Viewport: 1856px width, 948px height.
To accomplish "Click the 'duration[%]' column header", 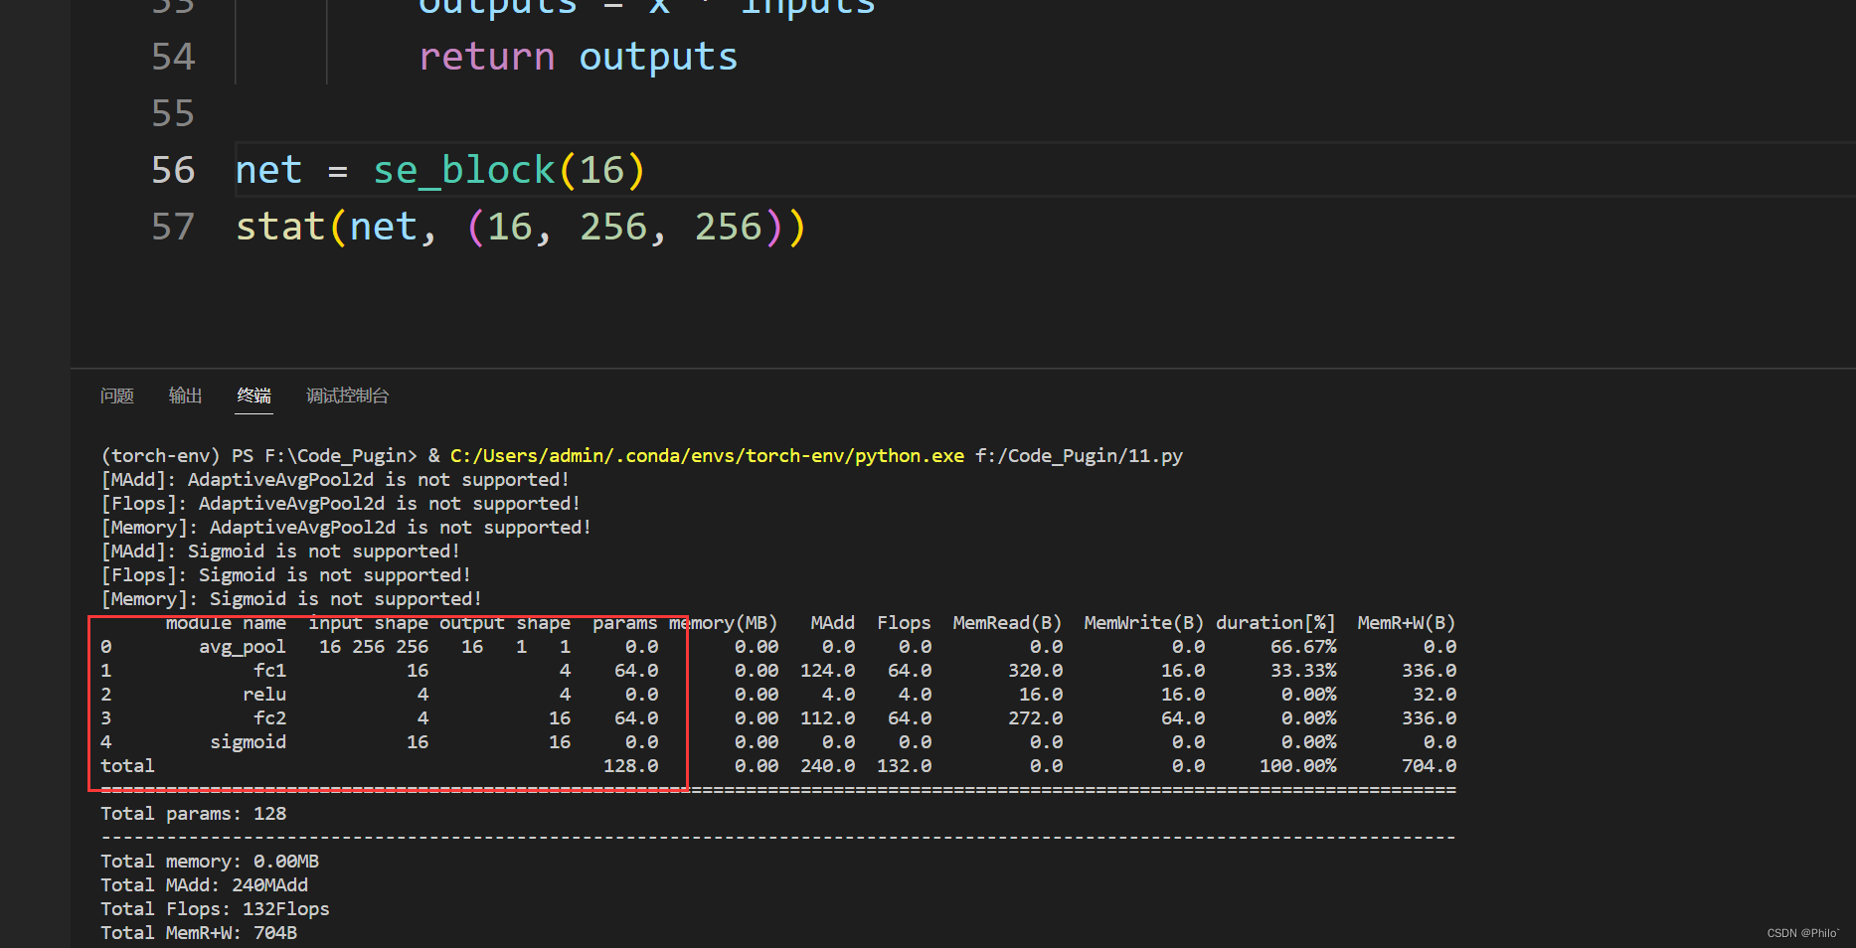I will 1275,623.
